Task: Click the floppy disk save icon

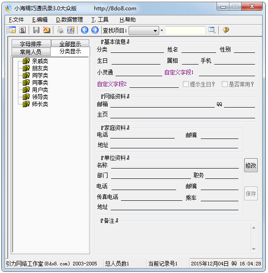Action: pyautogui.click(x=36, y=30)
